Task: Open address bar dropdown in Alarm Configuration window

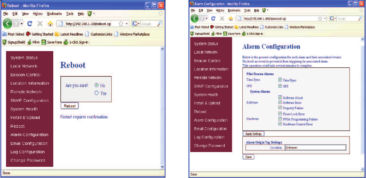Action: [x=326, y=18]
